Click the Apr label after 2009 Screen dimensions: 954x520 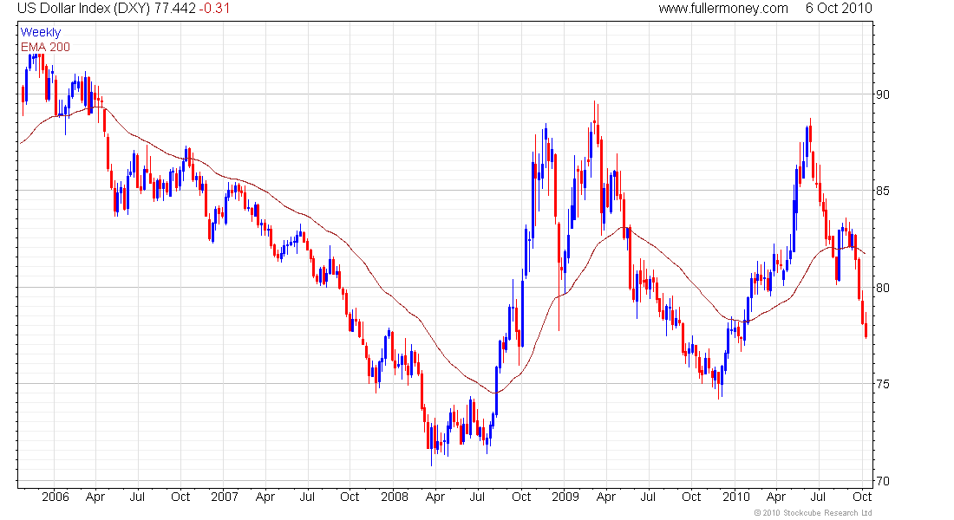[x=606, y=497]
